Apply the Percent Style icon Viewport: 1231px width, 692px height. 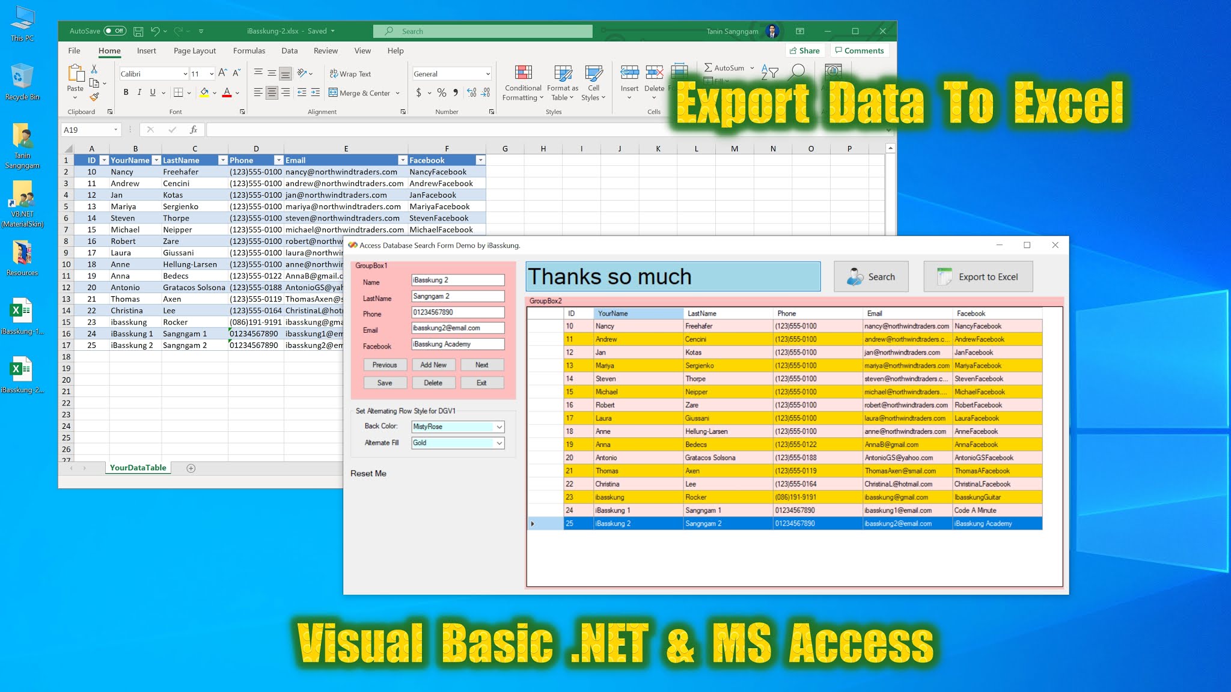[x=441, y=93]
